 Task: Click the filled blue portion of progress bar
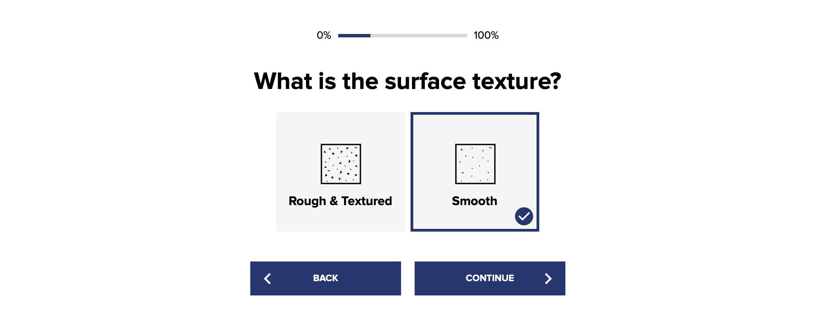point(354,35)
